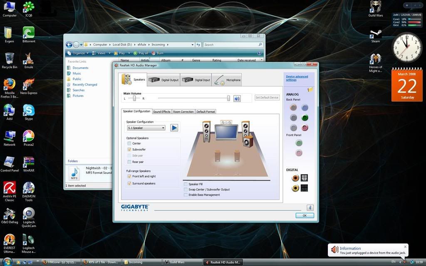Open Documents in Favorite Links
Viewport: 426px width, 266px height.
80,68
